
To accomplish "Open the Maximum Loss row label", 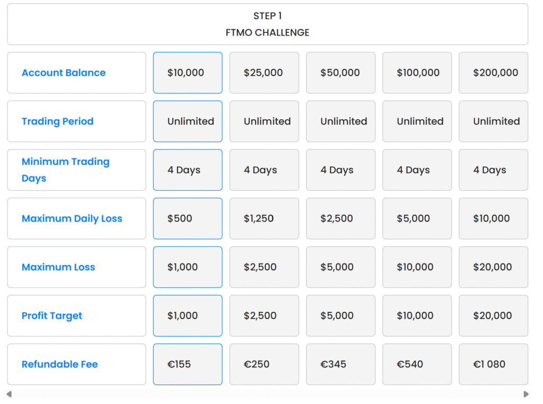I will [x=58, y=267].
